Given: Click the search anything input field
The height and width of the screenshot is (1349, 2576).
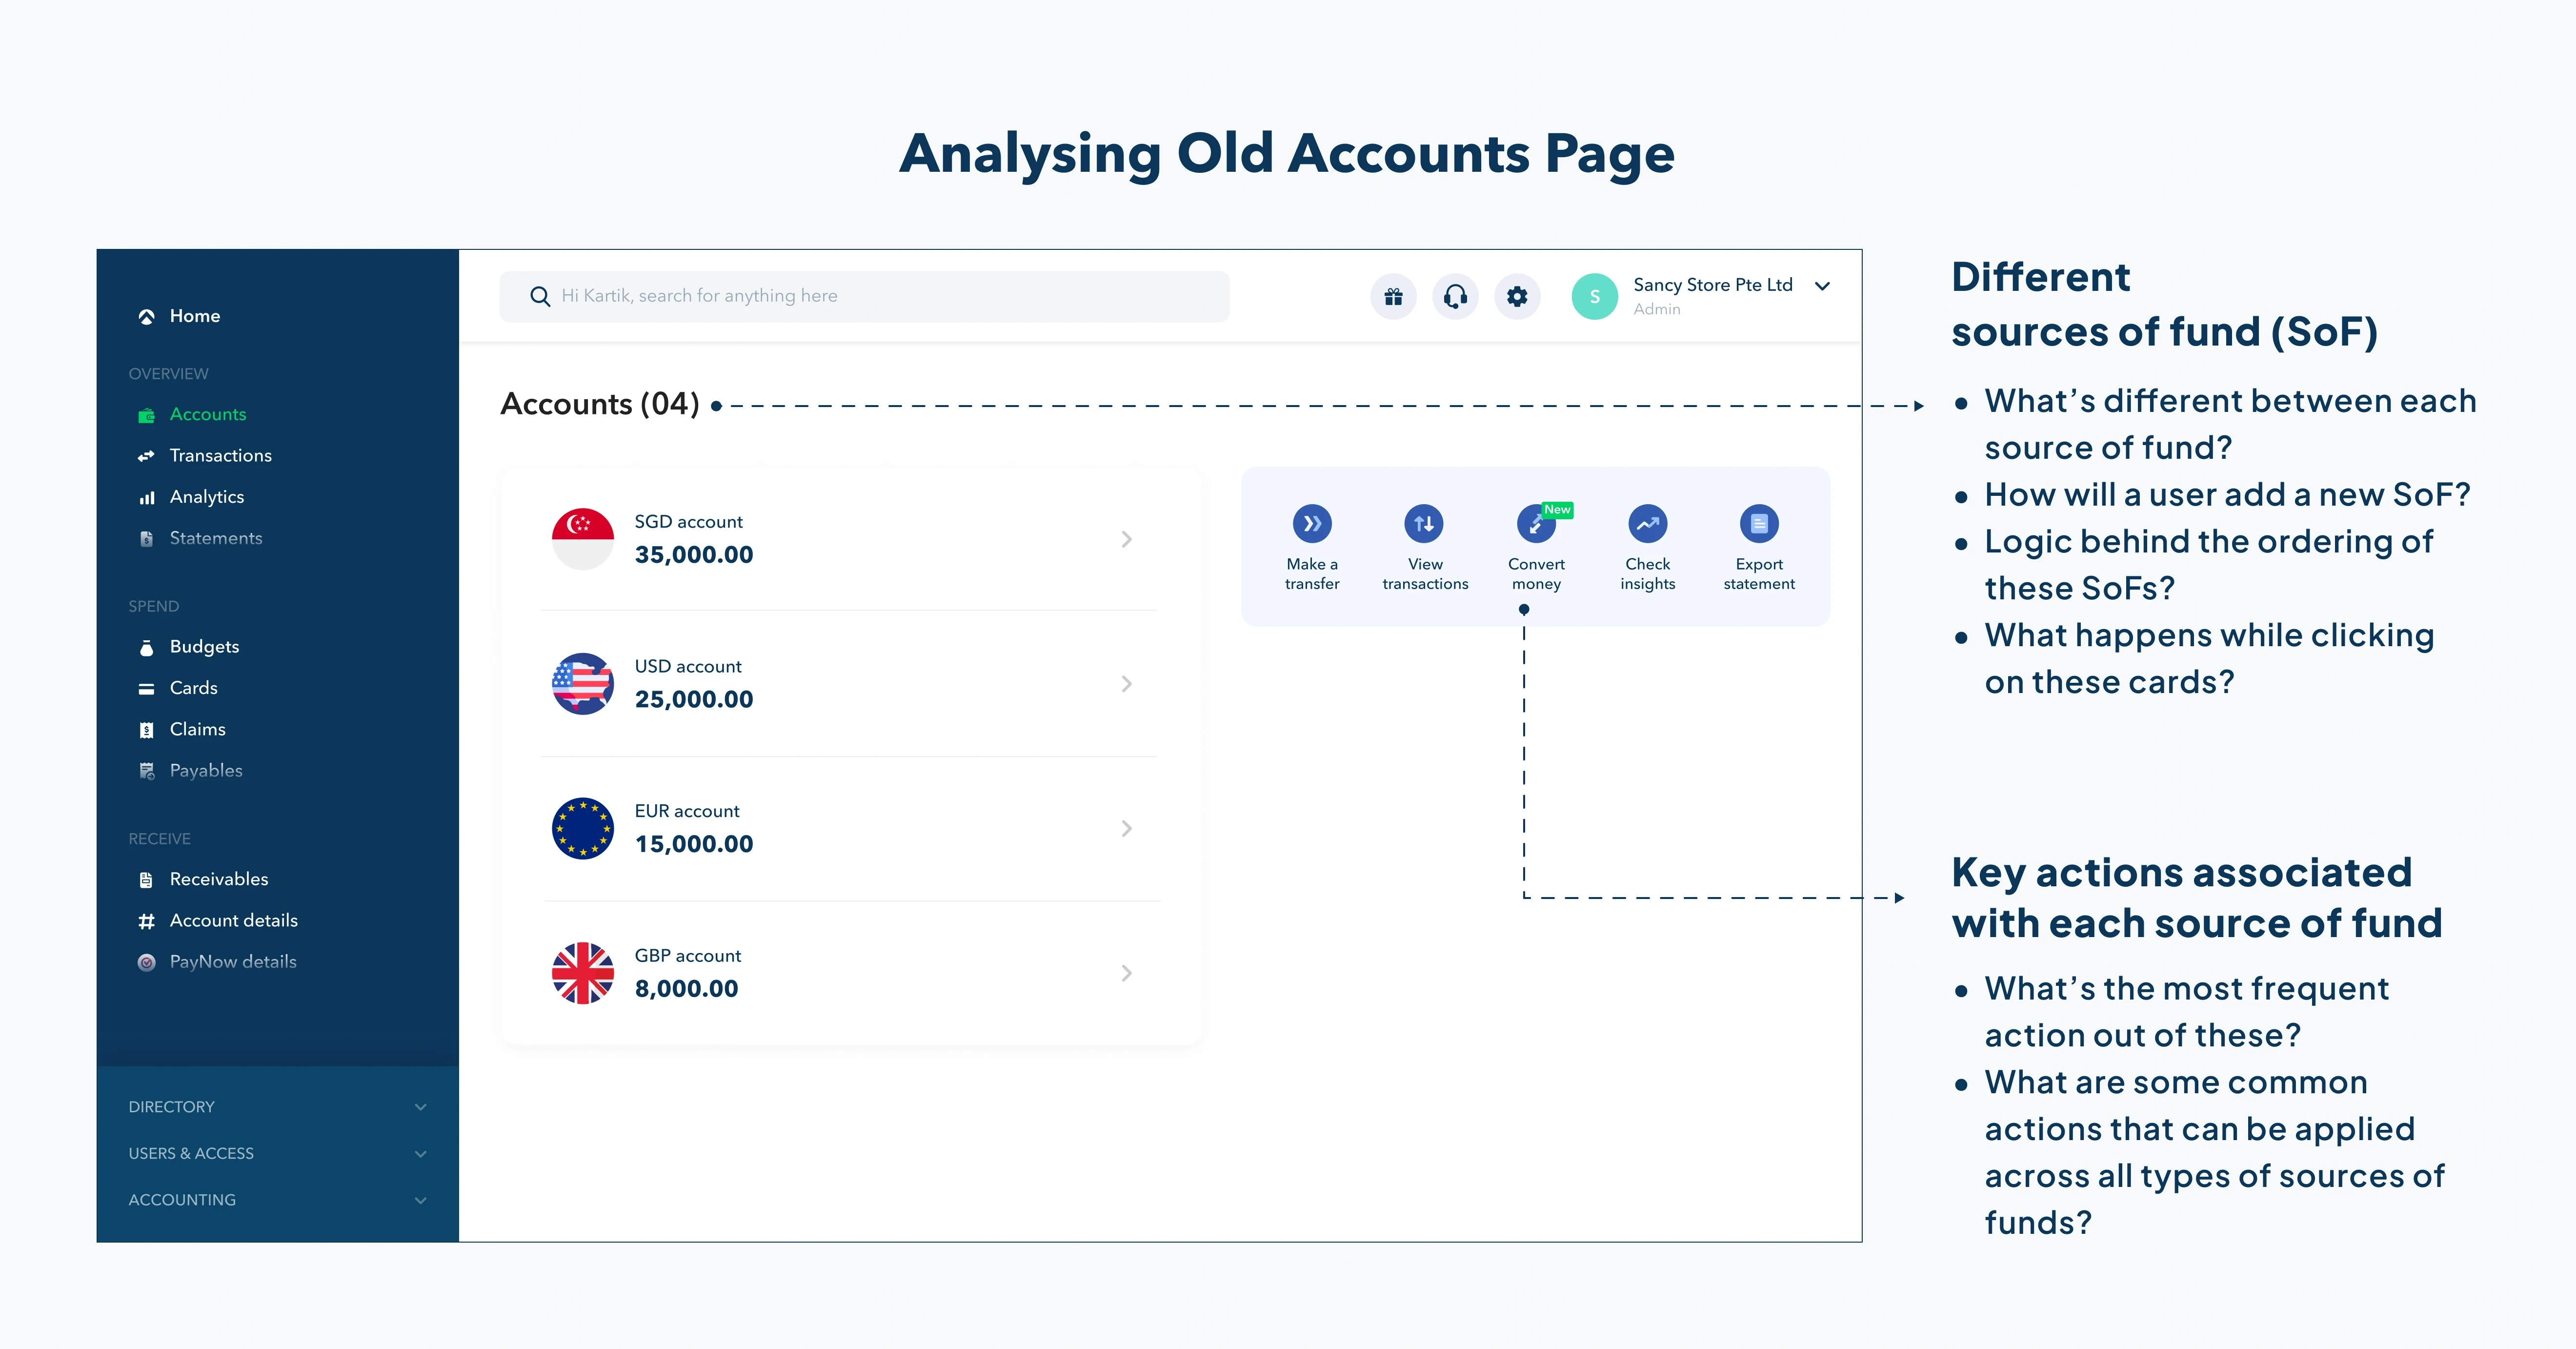Looking at the screenshot, I should [x=864, y=296].
